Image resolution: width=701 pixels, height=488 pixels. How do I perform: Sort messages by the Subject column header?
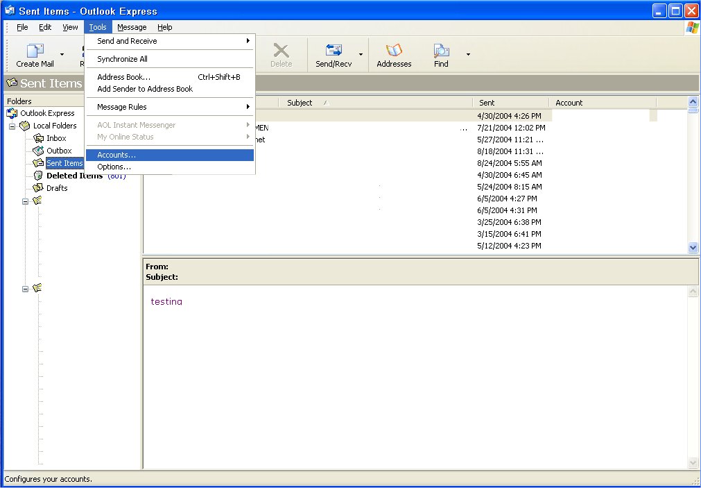(376, 103)
